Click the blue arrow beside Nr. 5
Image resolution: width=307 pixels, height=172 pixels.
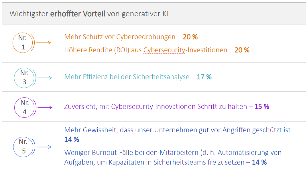[44, 147]
